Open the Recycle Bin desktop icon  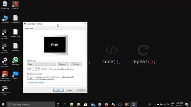click(5, 5)
